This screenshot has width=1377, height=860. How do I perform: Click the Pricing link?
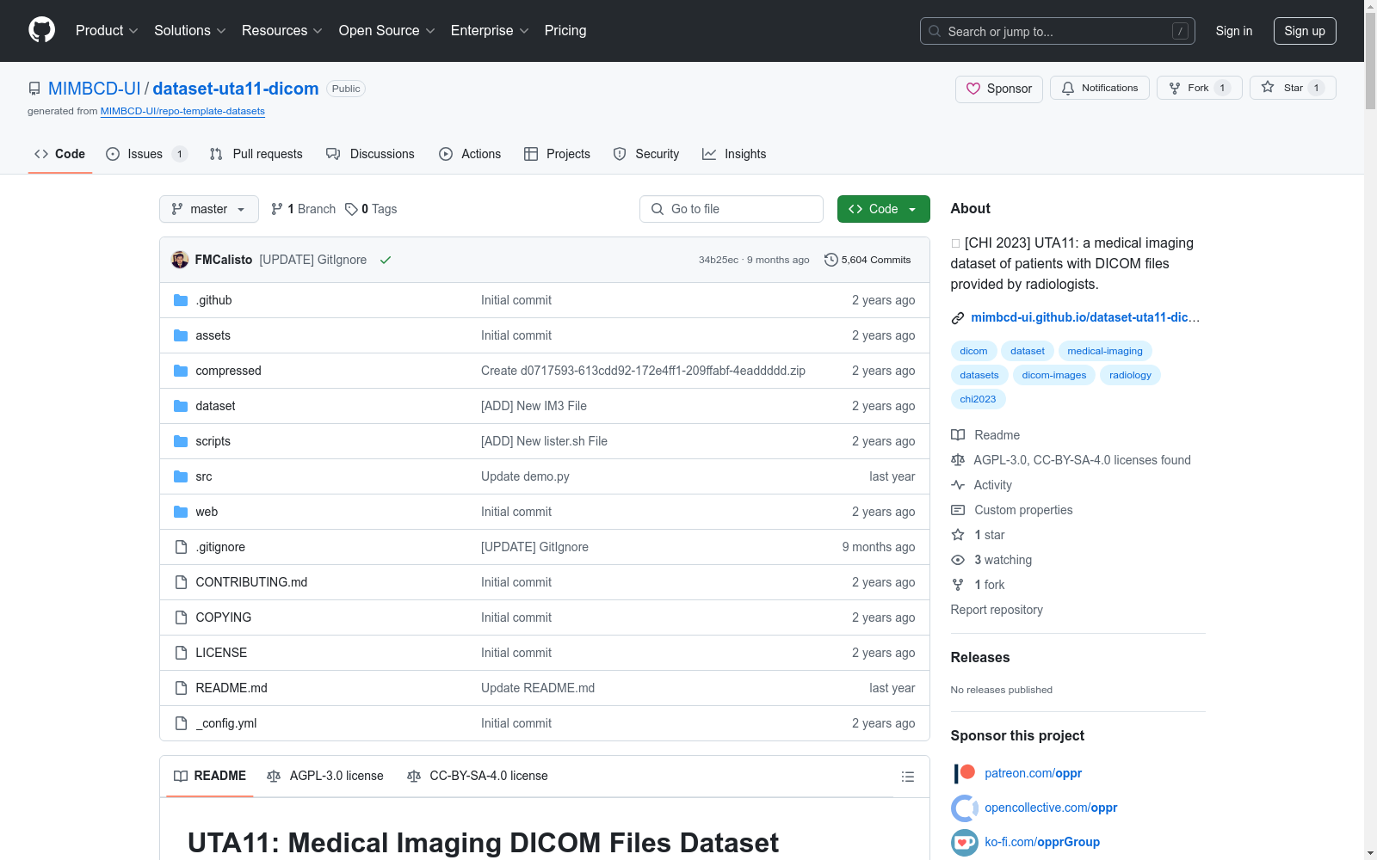coord(565,31)
